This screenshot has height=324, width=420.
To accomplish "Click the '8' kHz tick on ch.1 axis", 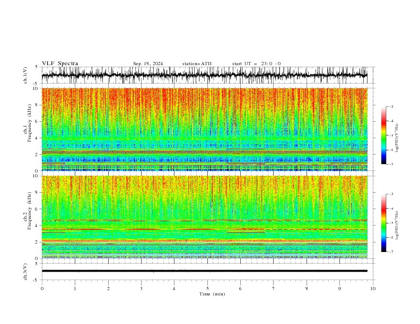I will coord(37,105).
